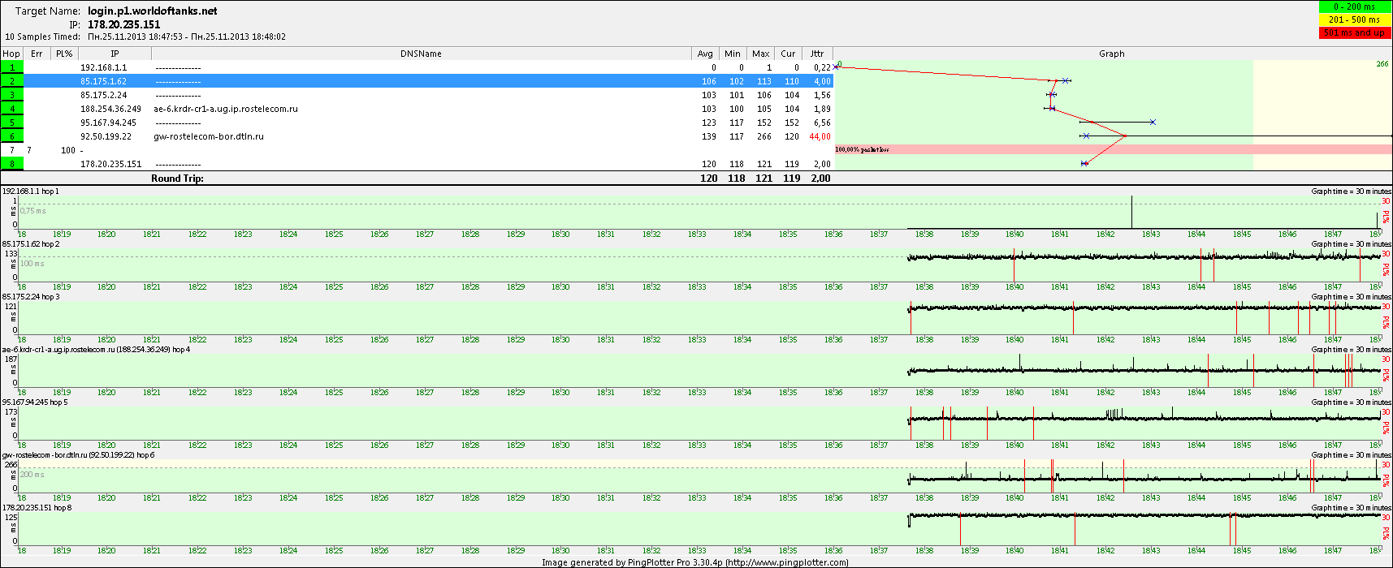Click the 100% packet loss red bar
Screen dimensions: 1393x568
click(x=1113, y=150)
